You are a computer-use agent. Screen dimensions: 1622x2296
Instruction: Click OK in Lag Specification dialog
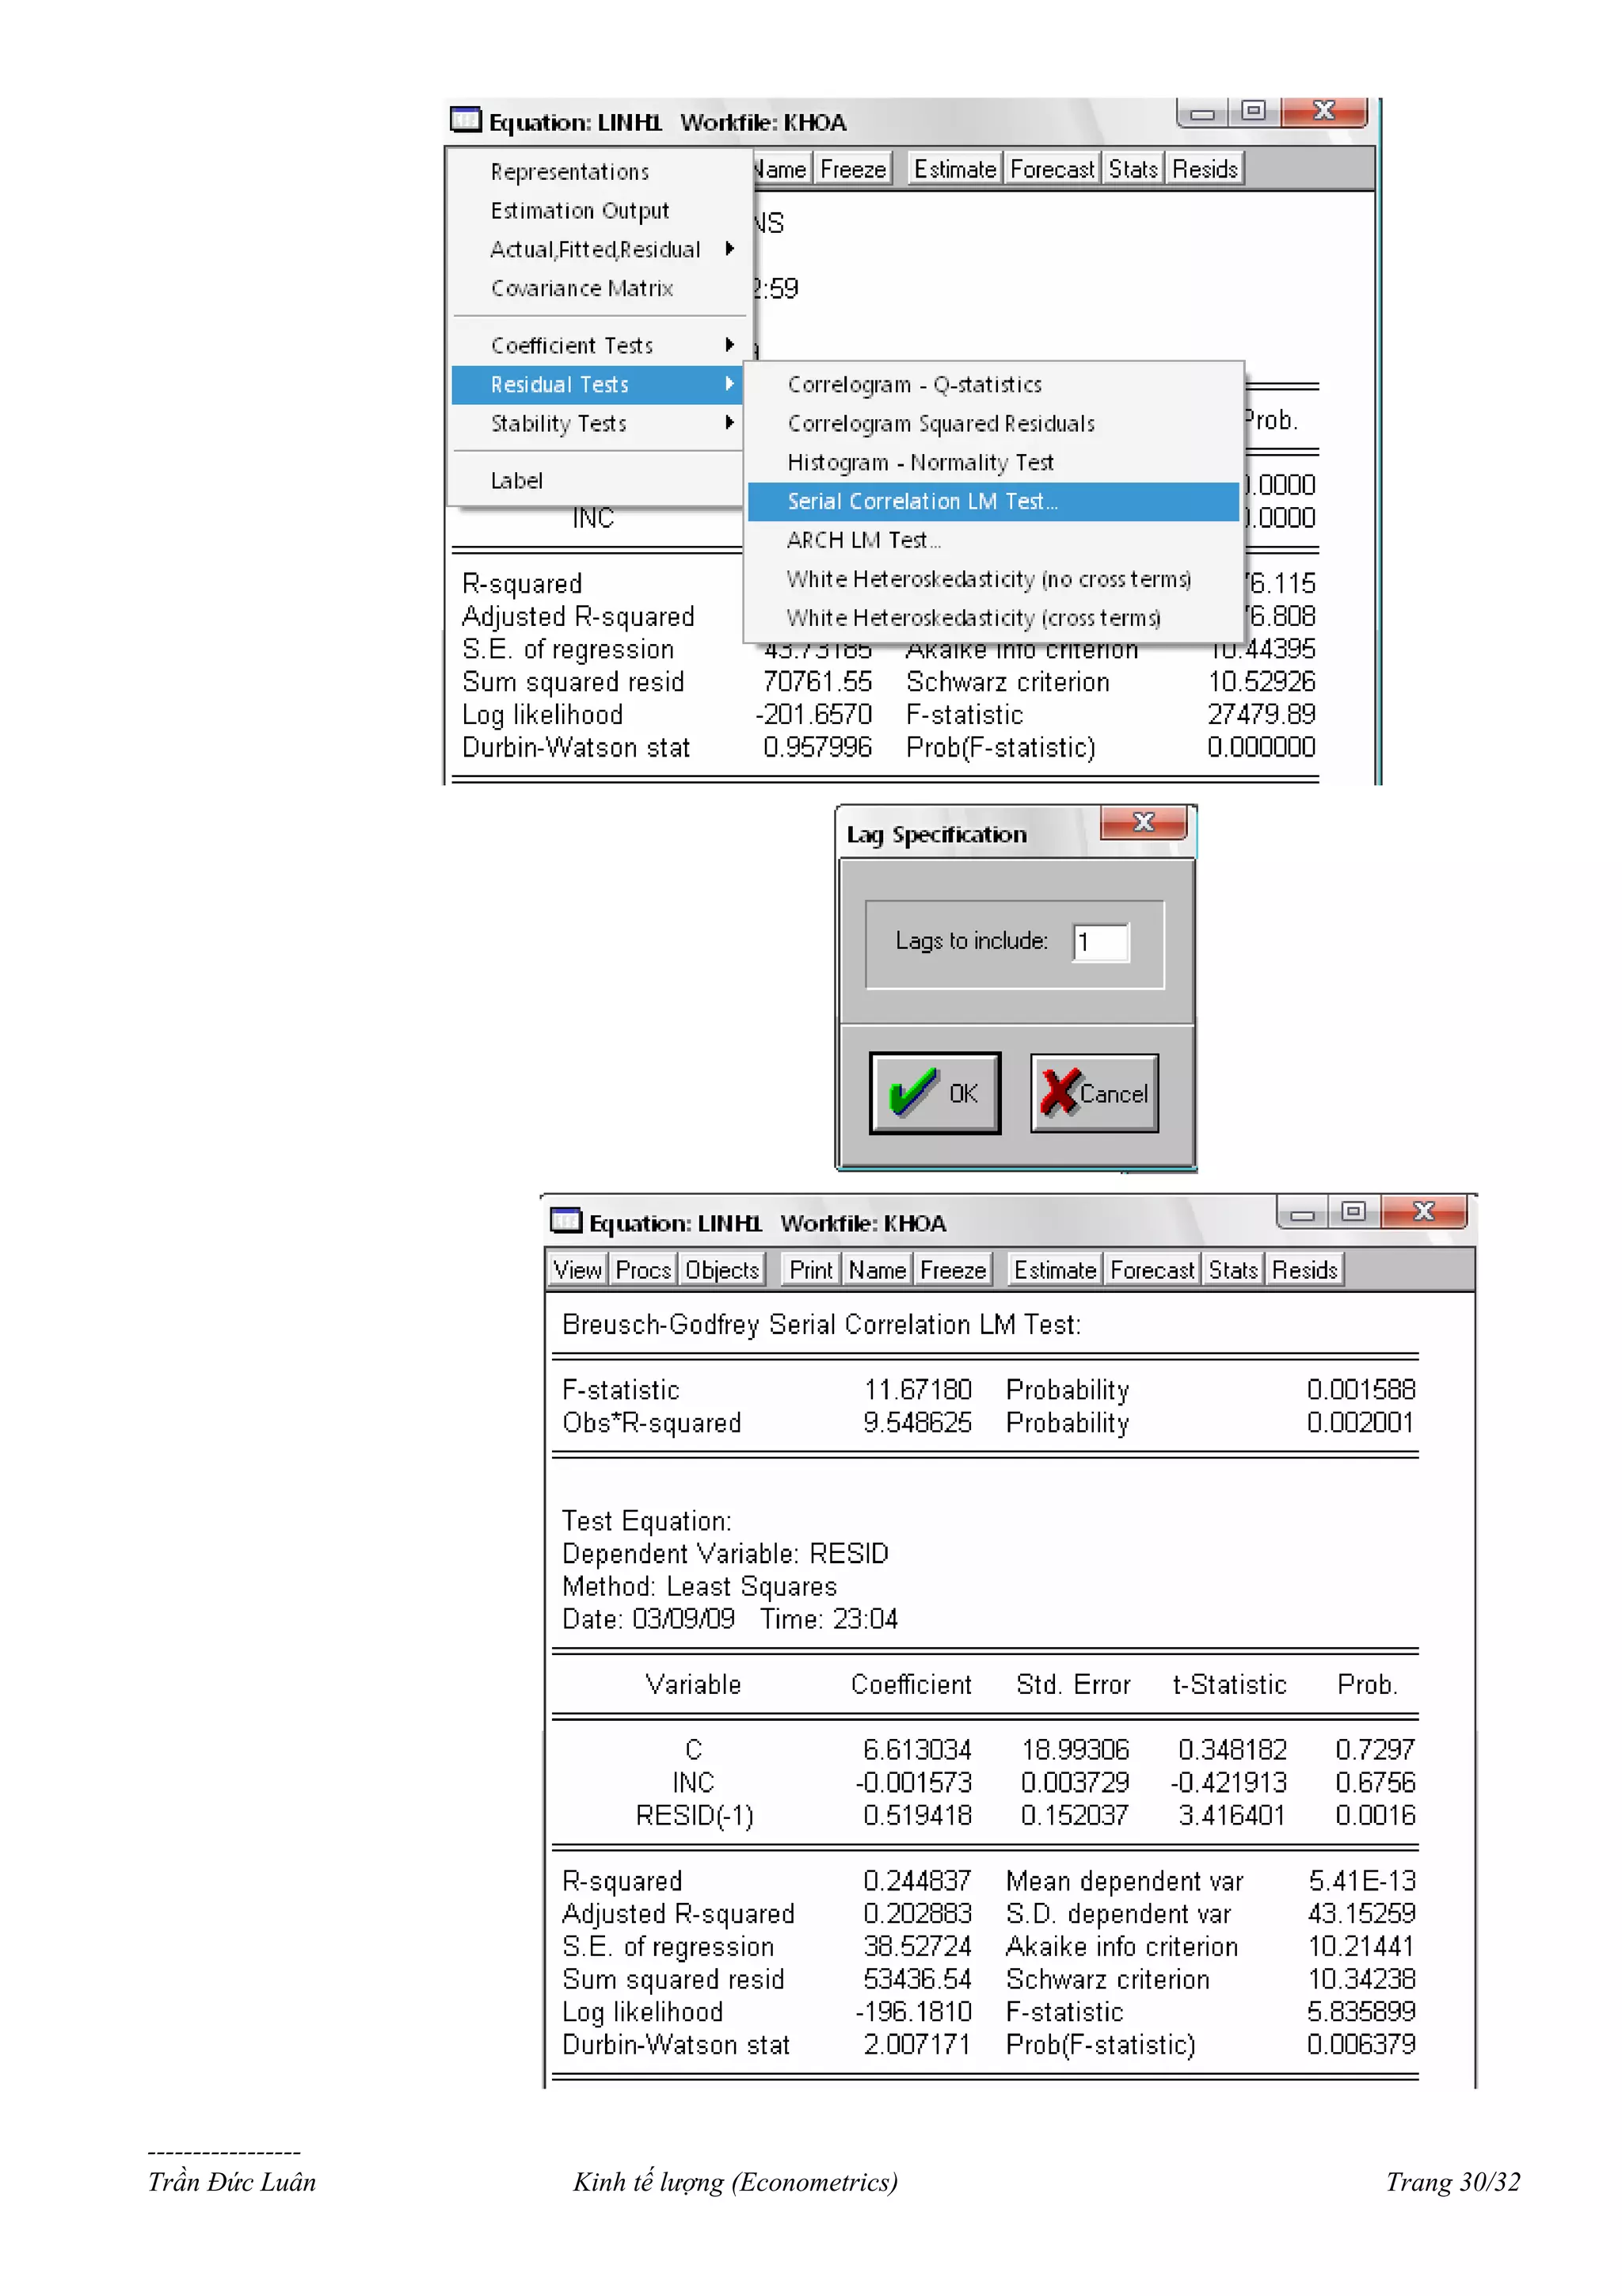[935, 1093]
